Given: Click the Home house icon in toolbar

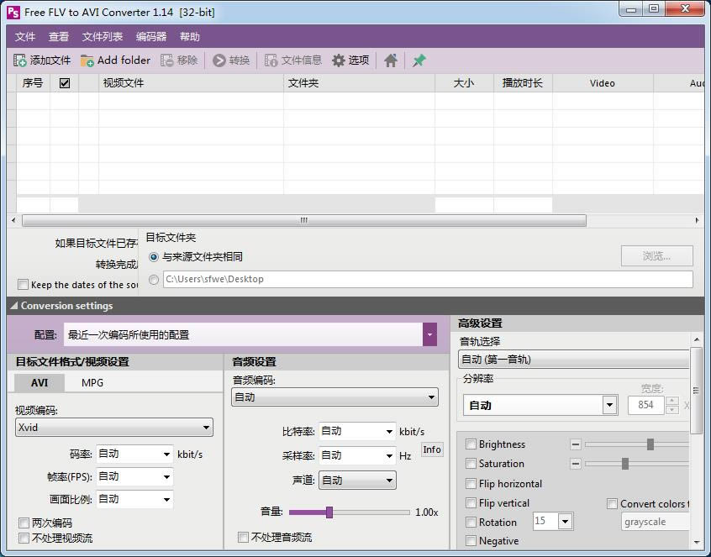Looking at the screenshot, I should pos(391,60).
